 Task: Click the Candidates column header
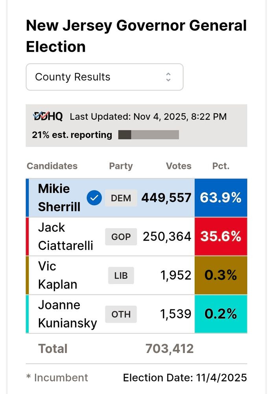pyautogui.click(x=52, y=166)
